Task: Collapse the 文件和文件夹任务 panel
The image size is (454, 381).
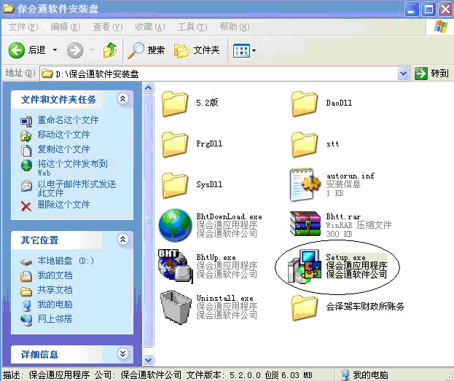Action: point(122,99)
